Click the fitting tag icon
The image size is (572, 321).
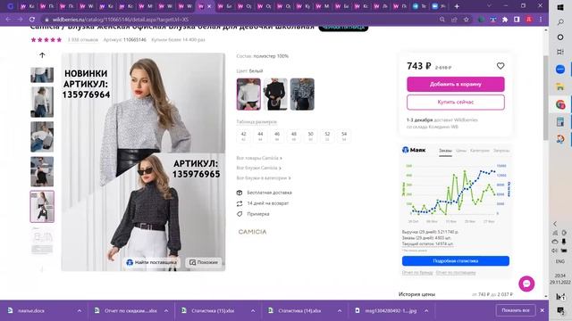tap(240, 214)
